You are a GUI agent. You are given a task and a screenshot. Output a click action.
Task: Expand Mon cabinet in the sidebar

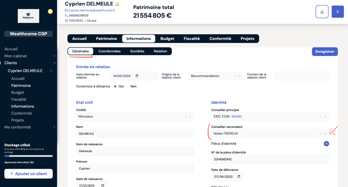[55, 56]
